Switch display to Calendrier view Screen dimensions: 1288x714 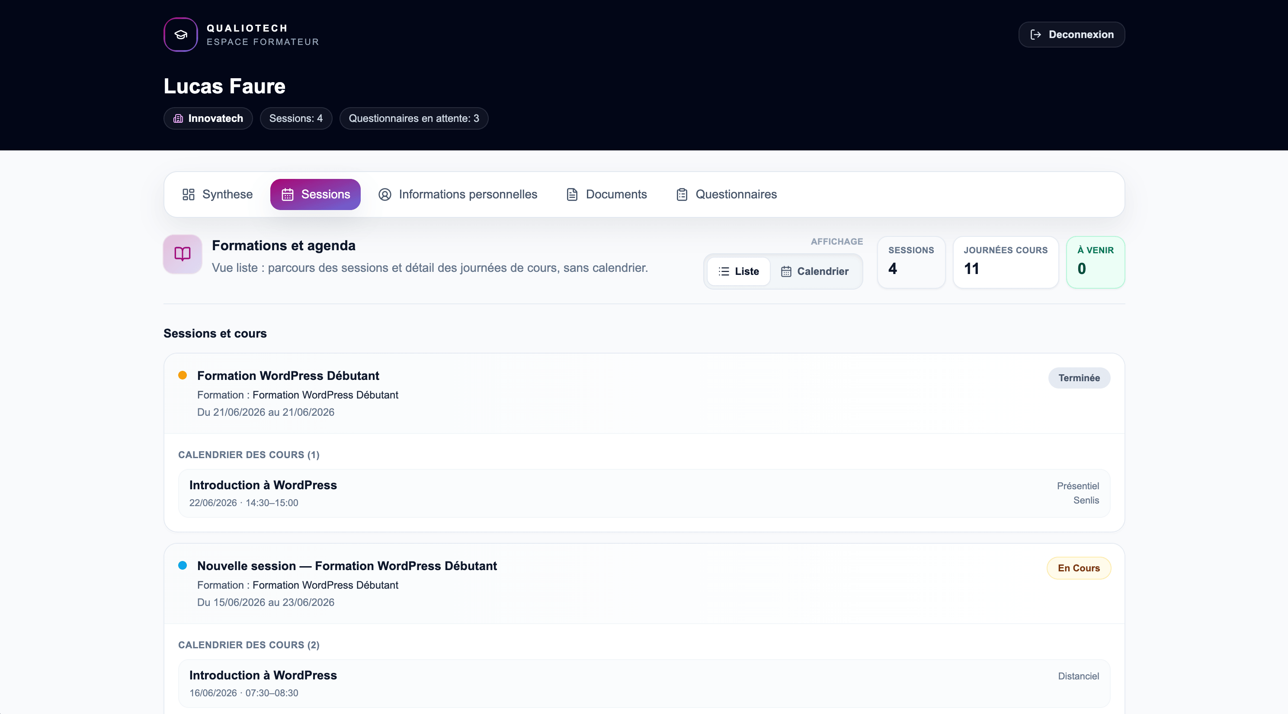point(814,271)
